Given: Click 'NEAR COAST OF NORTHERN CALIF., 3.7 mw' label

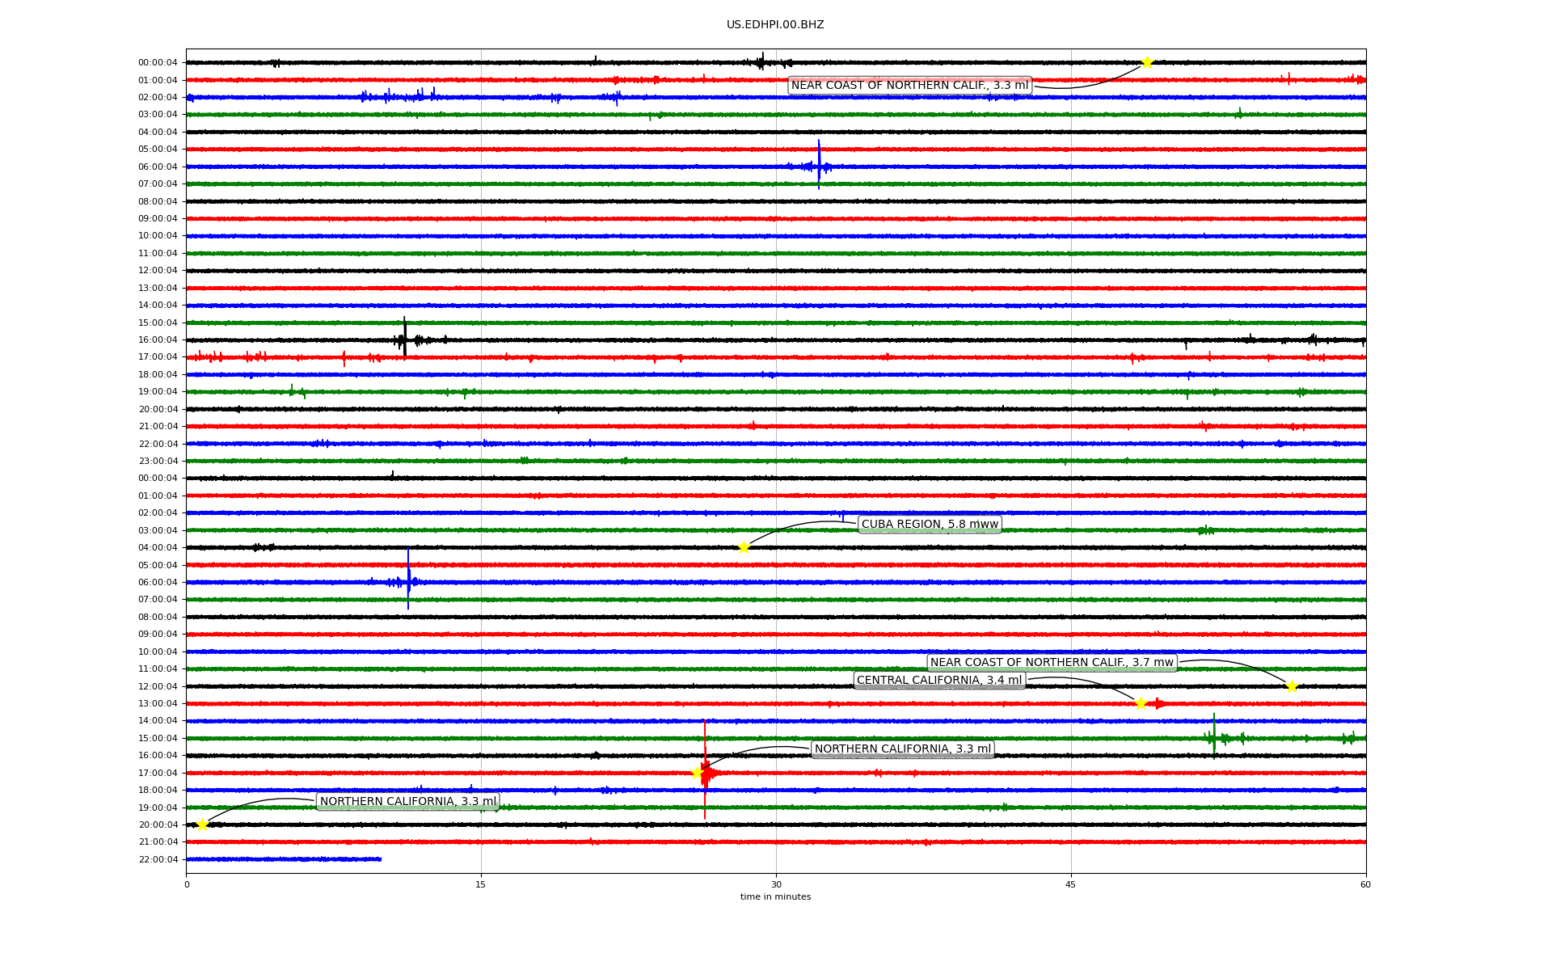Looking at the screenshot, I should tap(1051, 662).
